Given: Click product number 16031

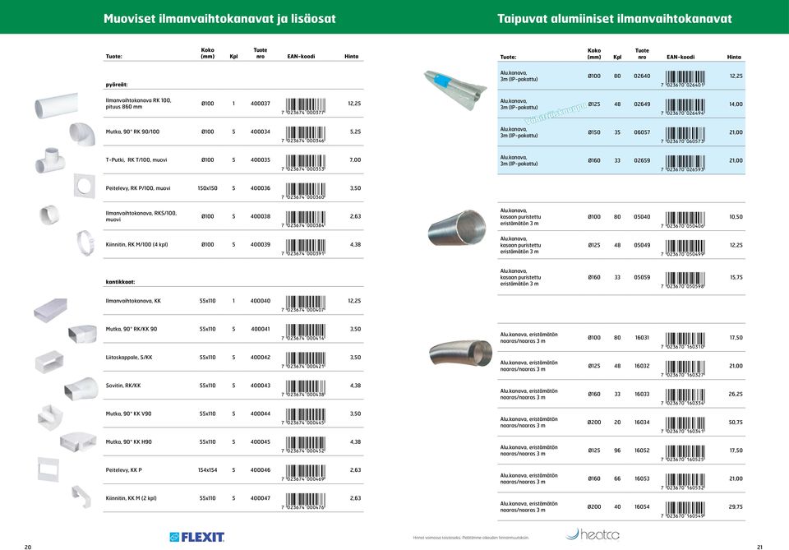Looking at the screenshot, I should coord(642,338).
